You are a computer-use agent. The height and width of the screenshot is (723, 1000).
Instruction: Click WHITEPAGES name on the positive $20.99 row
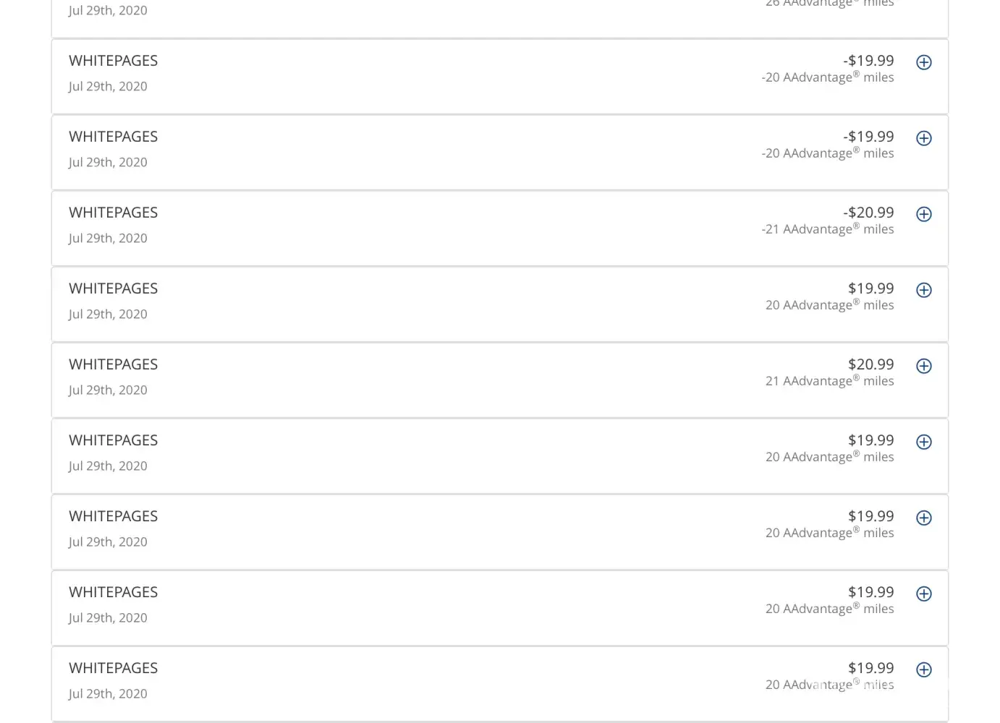113,364
